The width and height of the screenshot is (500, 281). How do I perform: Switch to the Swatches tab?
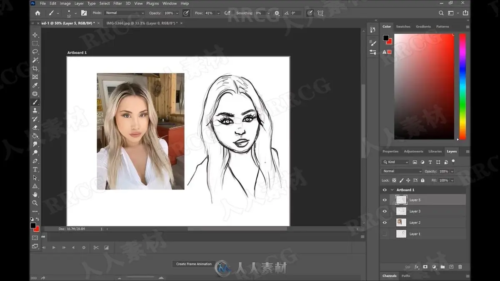(x=403, y=27)
